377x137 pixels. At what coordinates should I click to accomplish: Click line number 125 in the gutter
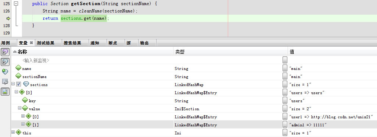[7, 4]
